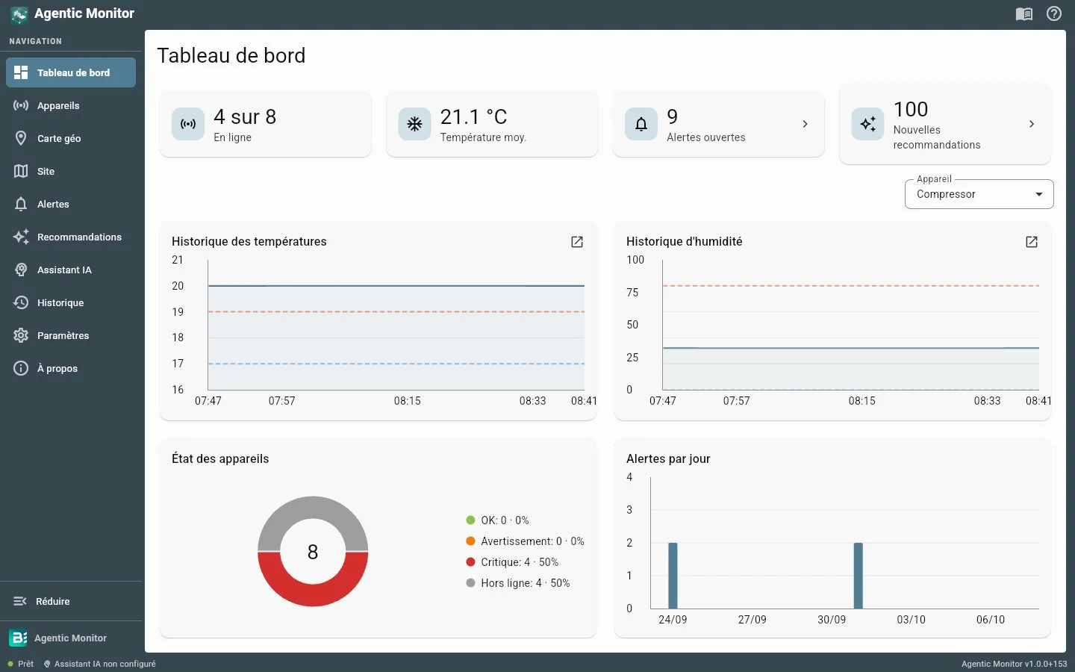Open the Appareil dropdown showing Compressor

[x=979, y=194]
